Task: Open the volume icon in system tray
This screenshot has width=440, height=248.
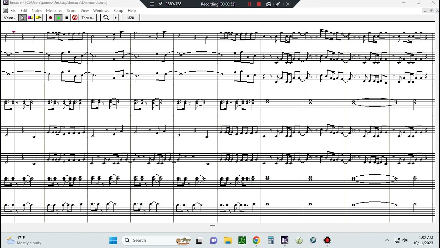Action: tap(405, 240)
